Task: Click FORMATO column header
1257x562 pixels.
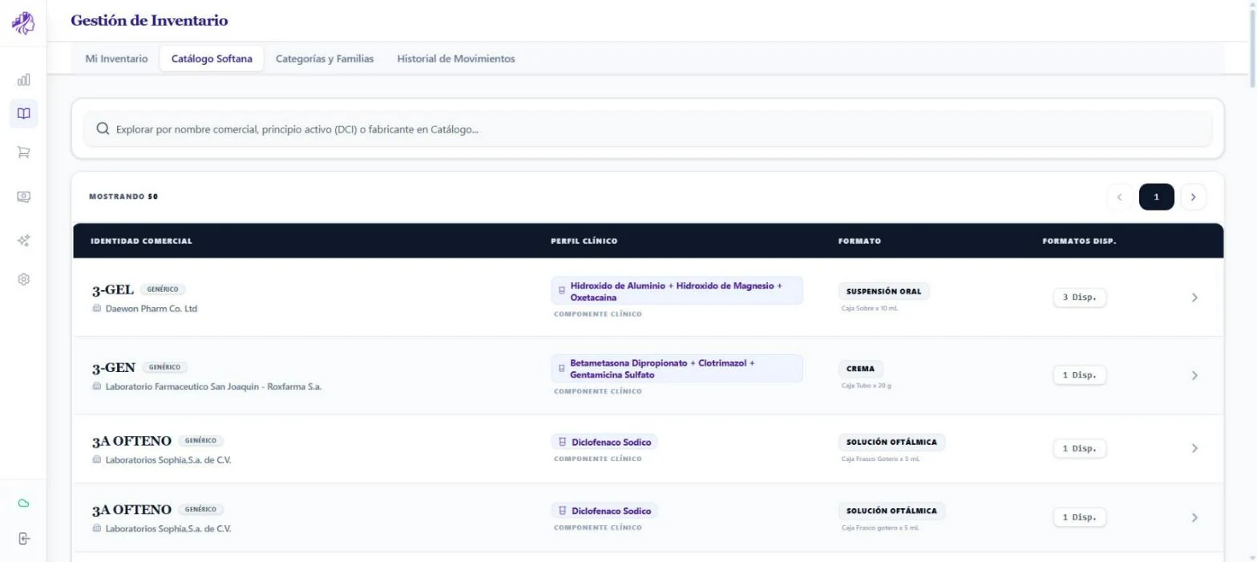Action: coord(859,241)
